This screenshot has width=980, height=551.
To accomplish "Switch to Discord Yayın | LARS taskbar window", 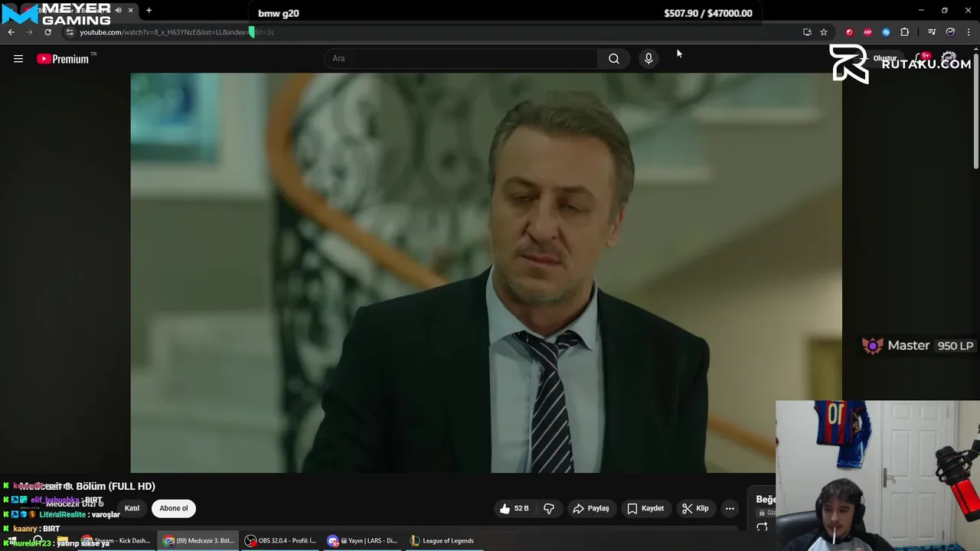I will tap(362, 541).
